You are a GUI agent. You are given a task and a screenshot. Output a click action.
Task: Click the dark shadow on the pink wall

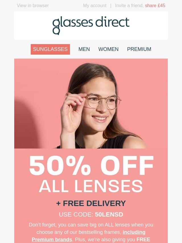26,124
